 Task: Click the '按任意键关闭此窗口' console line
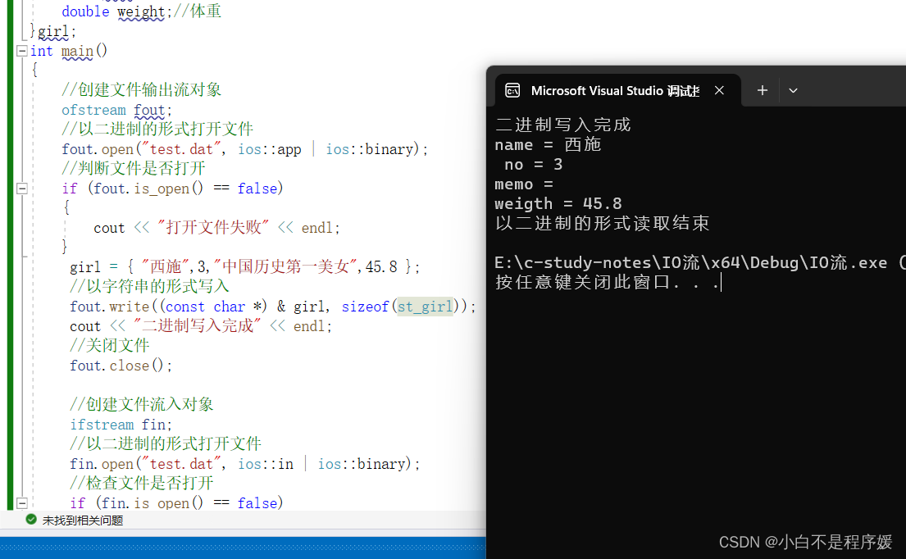[608, 283]
